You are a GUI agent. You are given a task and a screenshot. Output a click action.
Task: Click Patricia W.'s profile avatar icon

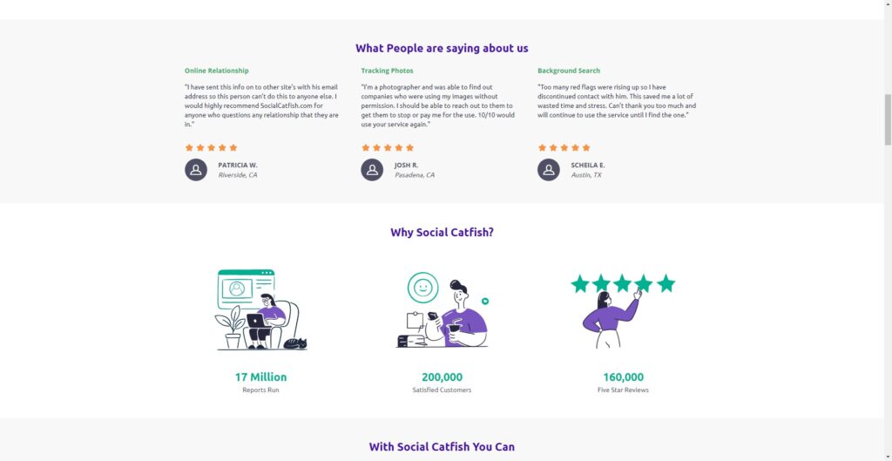196,169
